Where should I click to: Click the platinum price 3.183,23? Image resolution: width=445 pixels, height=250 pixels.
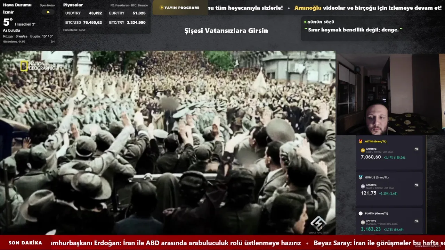[x=371, y=229]
